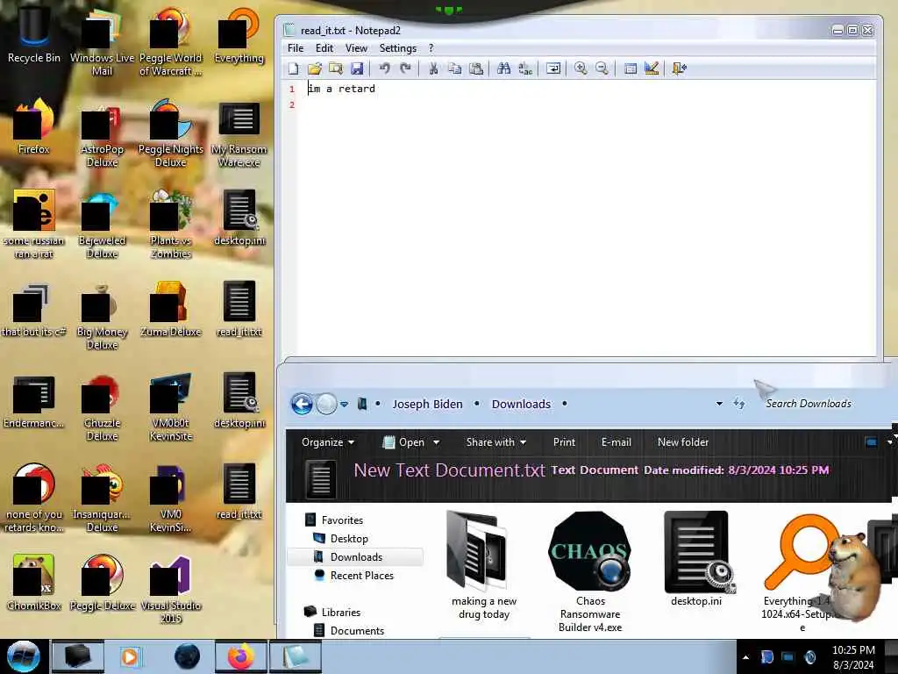Select the 'making a new drug today' folder
The height and width of the screenshot is (674, 898).
point(484,566)
